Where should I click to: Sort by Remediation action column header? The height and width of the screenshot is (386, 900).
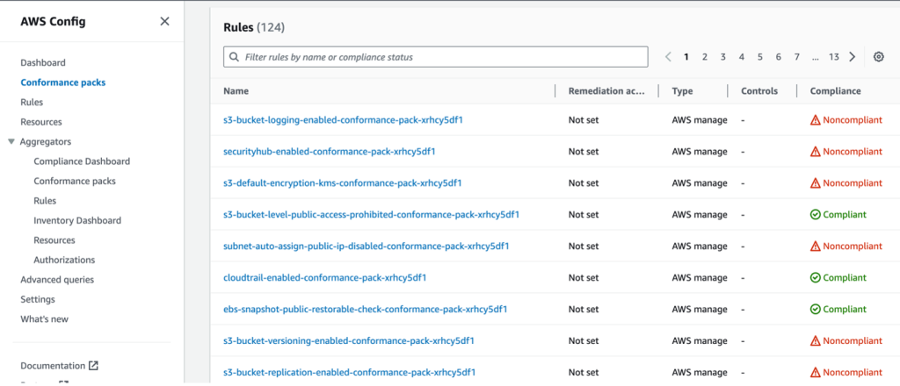[x=606, y=91]
